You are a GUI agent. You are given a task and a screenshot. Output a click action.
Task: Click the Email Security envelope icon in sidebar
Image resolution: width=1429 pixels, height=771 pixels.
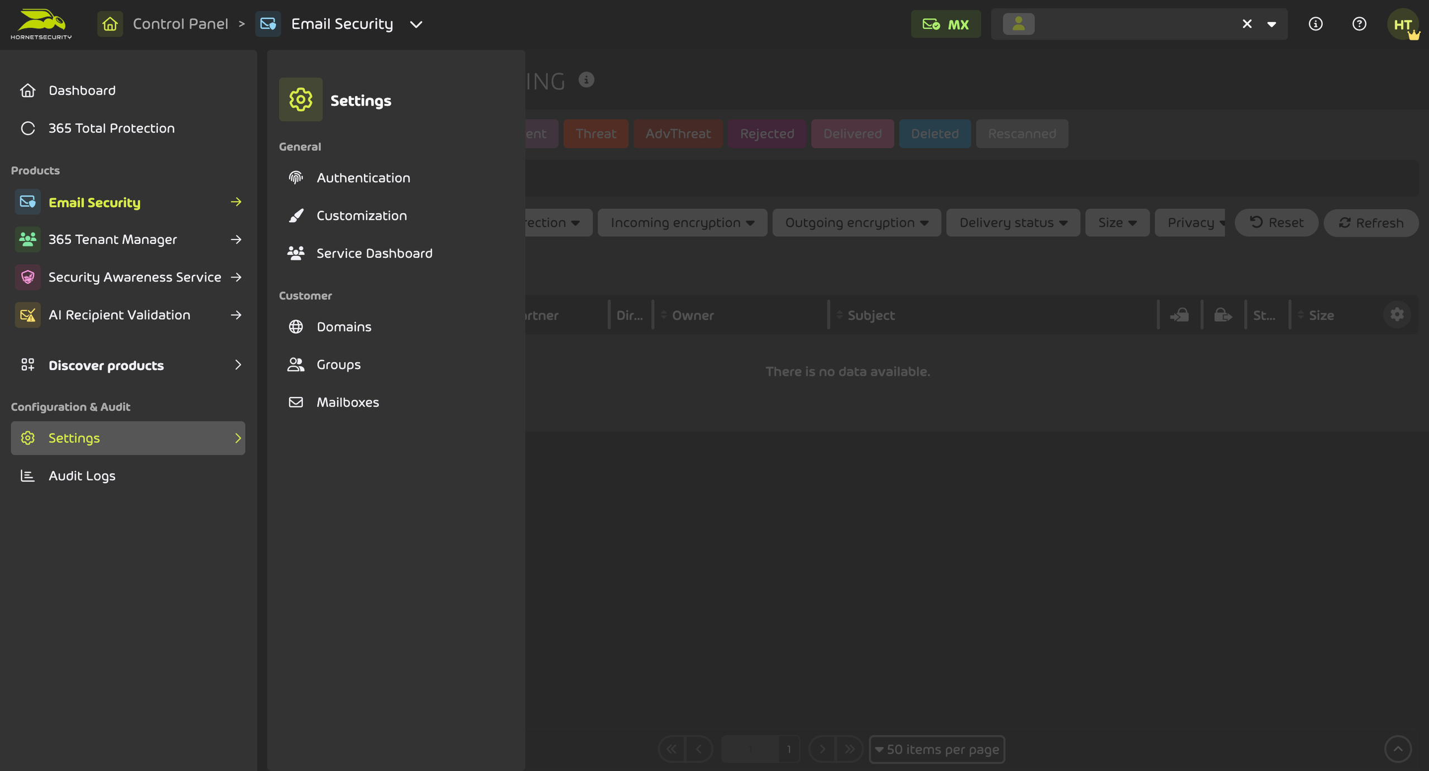tap(27, 202)
